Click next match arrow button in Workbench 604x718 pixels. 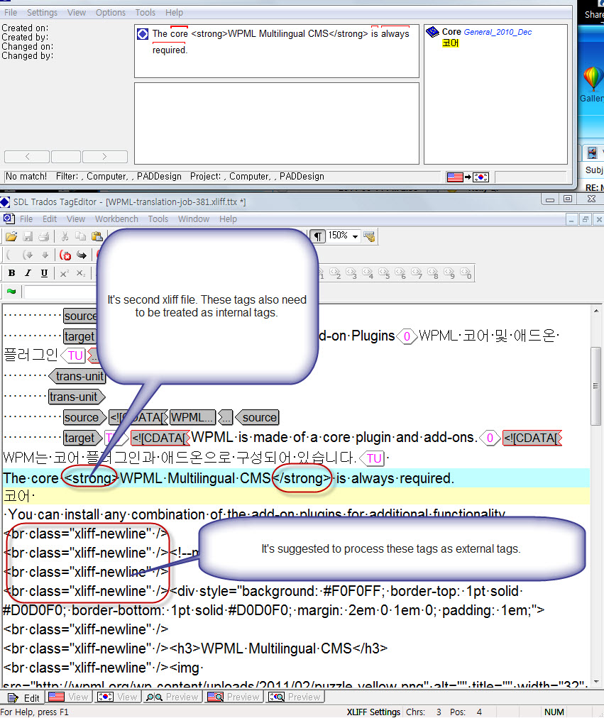pyautogui.click(x=105, y=157)
